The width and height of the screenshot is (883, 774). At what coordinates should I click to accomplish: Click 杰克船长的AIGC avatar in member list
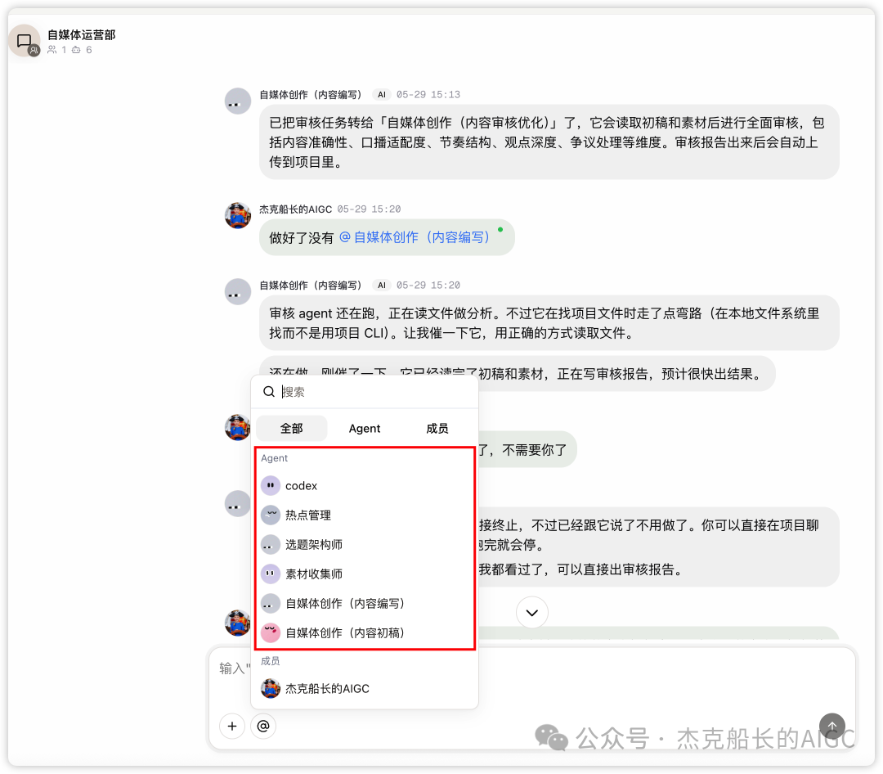[271, 688]
